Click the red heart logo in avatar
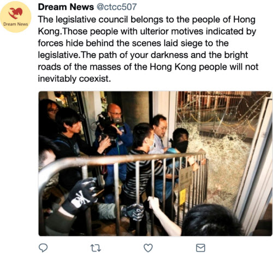This screenshot has height=253, width=273. [x=15, y=13]
